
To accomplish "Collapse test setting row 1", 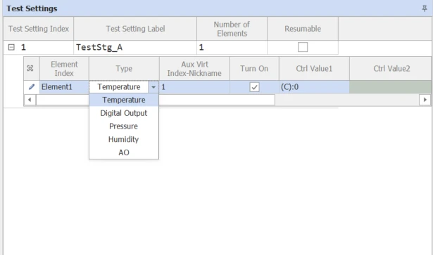I will (11, 47).
